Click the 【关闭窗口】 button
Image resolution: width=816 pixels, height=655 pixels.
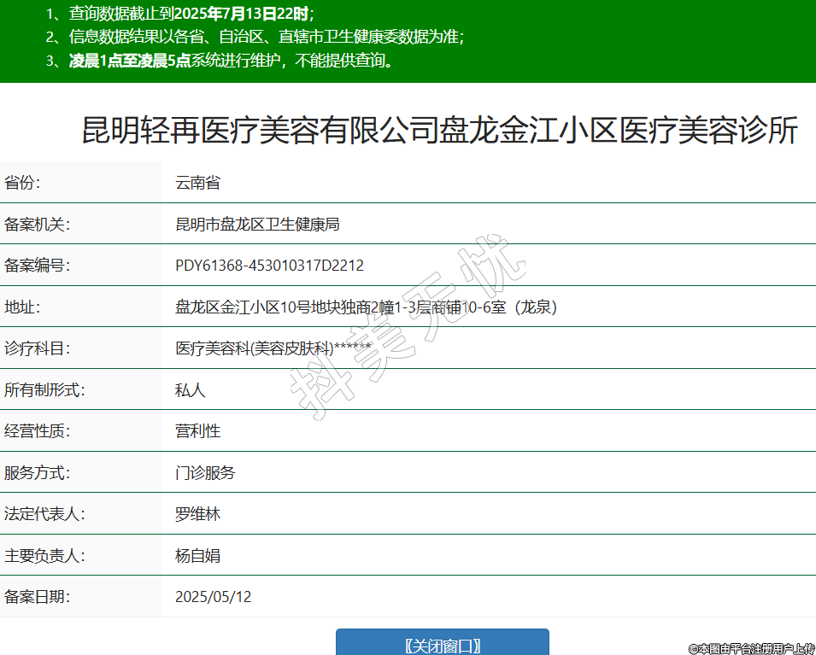442,644
